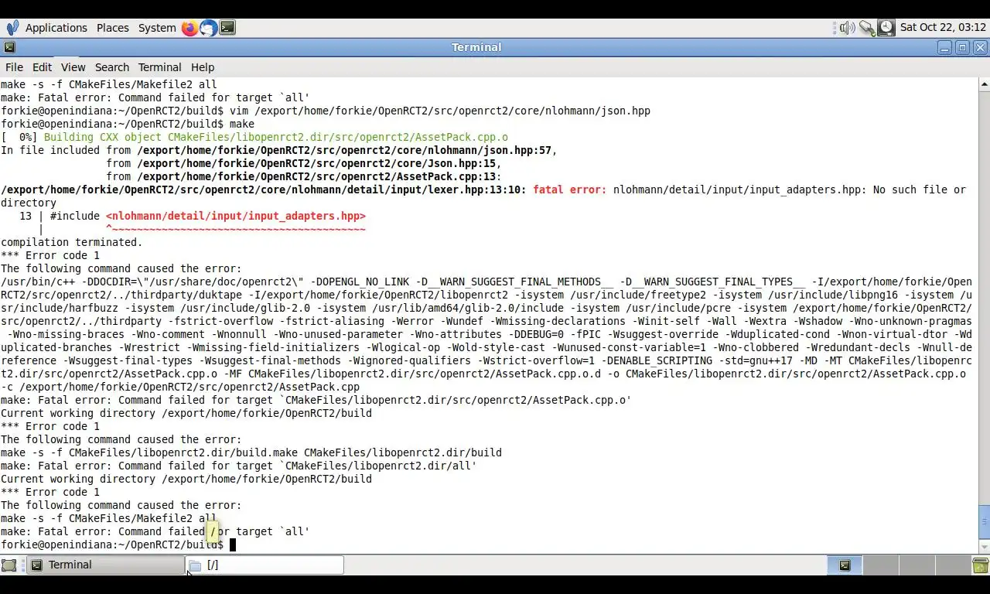Screen dimensions: 990x594
Task: Click the green 'Building CXX object' line
Action: pos(276,137)
